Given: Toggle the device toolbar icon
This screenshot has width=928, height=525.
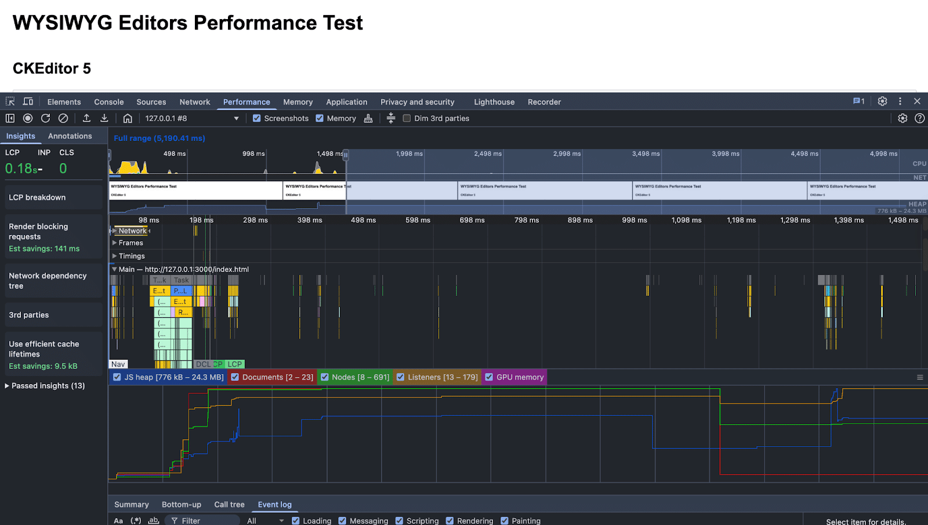Looking at the screenshot, I should pos(28,102).
